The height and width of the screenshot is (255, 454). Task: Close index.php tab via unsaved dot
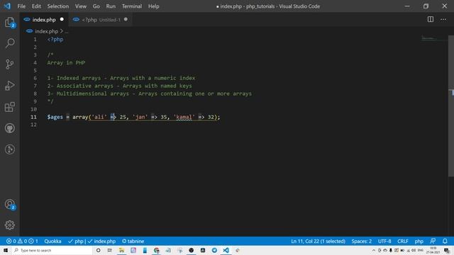(62, 19)
